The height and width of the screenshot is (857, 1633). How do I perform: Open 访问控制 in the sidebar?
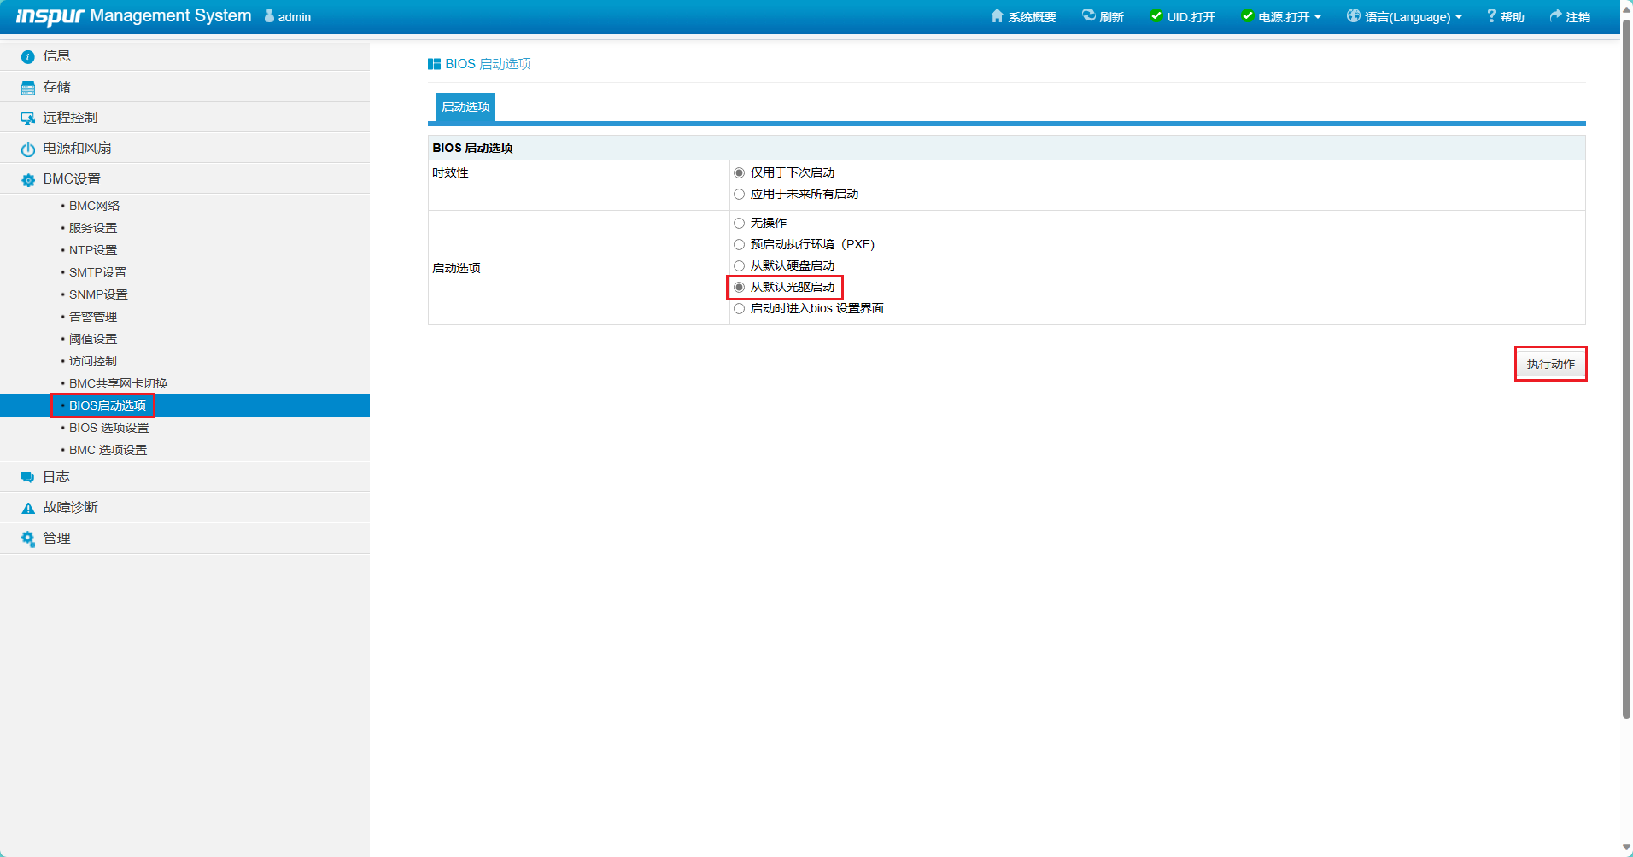tap(93, 361)
